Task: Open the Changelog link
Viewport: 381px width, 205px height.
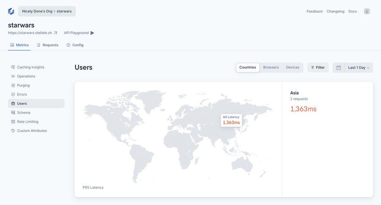Action: 335,11
